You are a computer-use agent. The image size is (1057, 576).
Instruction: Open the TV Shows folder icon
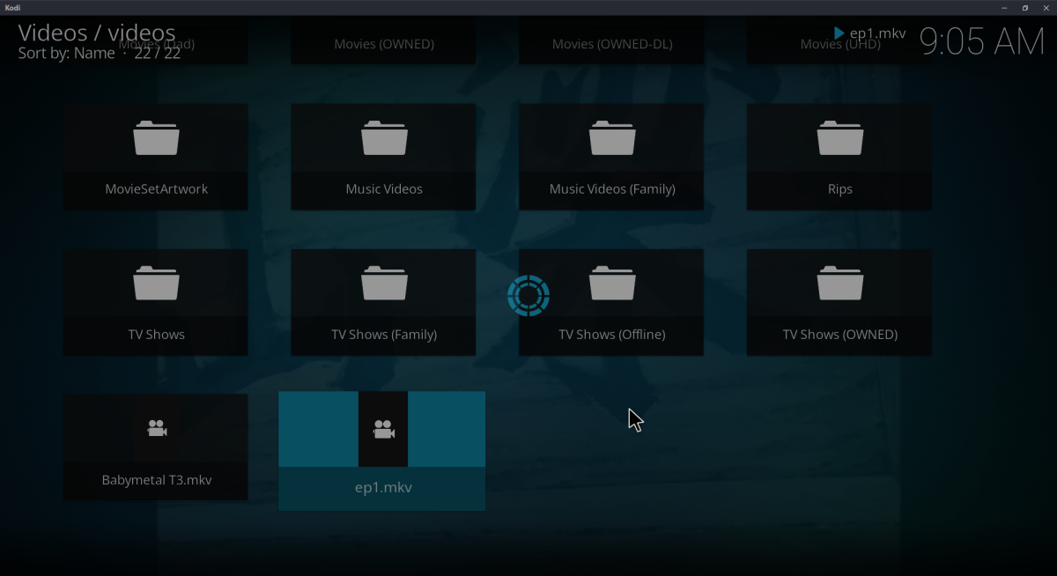[x=156, y=284]
